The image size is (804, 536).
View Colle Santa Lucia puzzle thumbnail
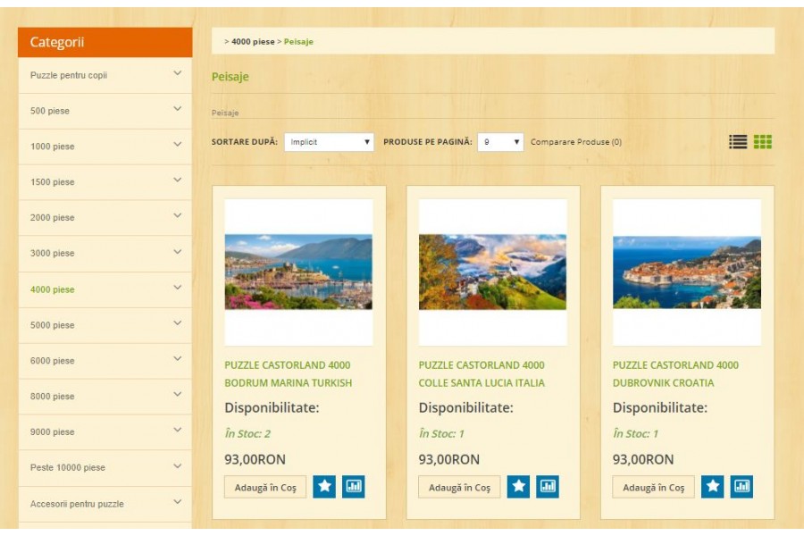point(493,272)
